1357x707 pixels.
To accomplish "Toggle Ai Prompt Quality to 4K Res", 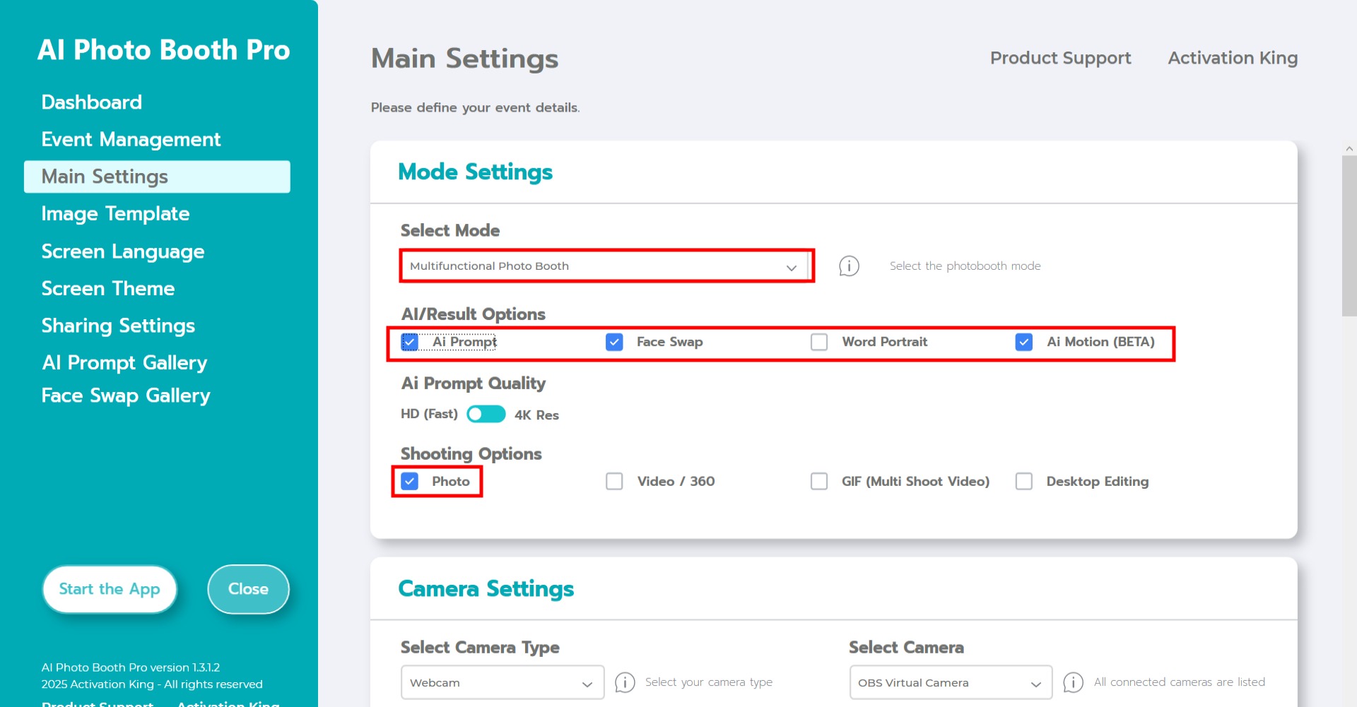I will pyautogui.click(x=486, y=415).
